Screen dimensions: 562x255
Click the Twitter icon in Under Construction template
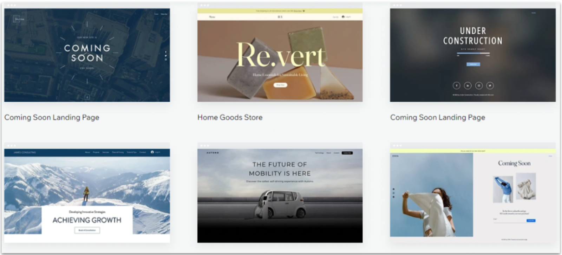[x=490, y=85]
